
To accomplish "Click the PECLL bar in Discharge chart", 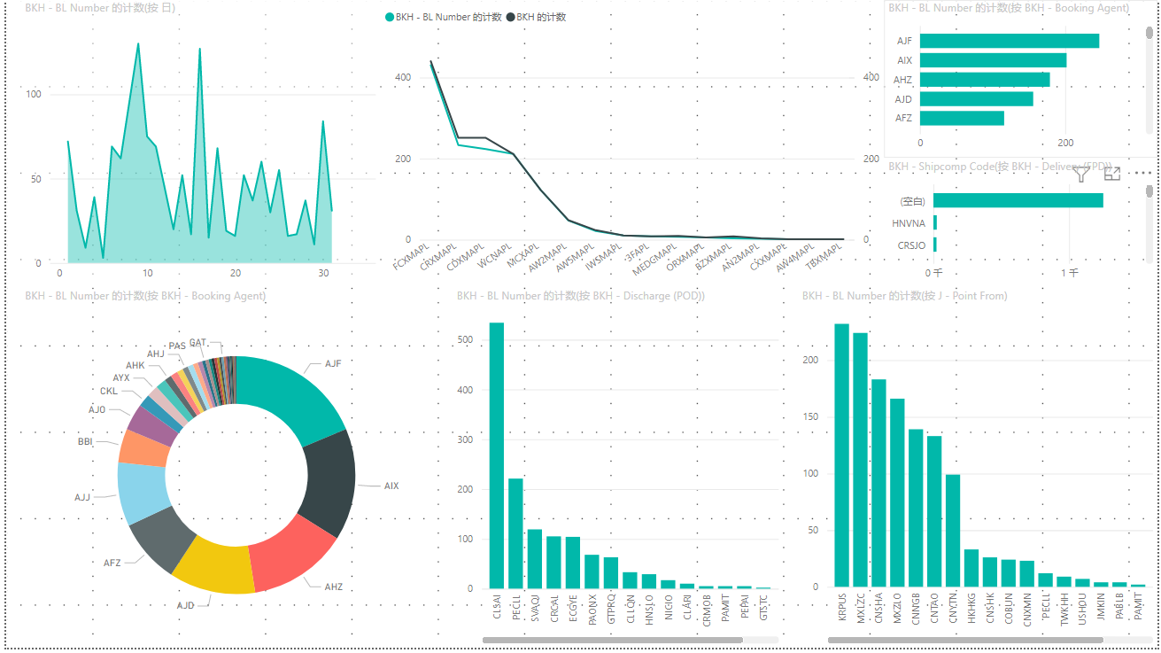I will point(515,533).
